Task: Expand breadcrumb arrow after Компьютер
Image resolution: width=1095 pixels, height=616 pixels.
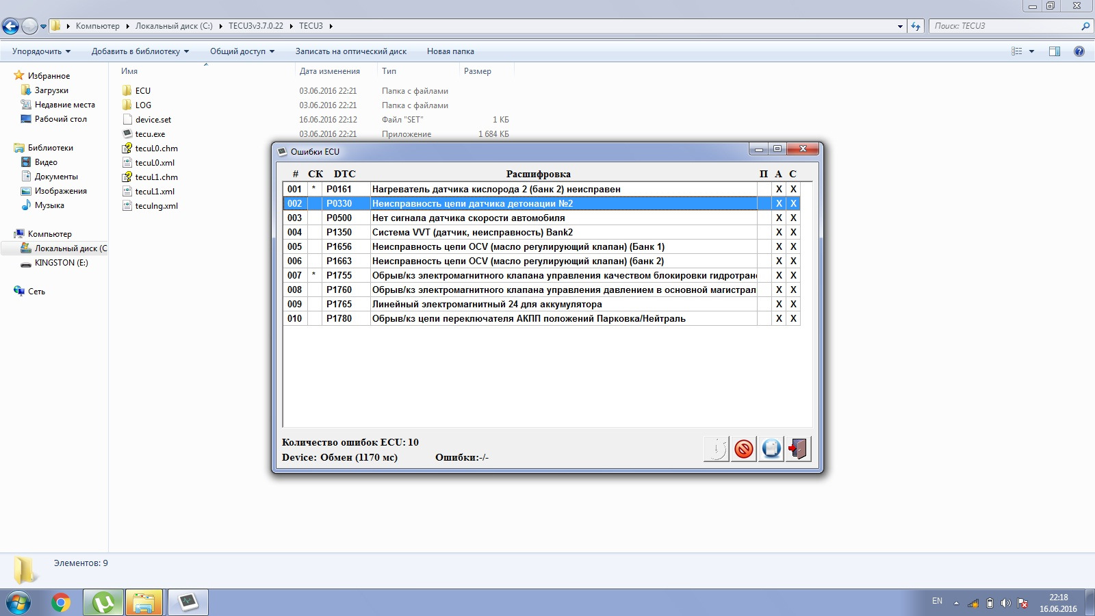Action: pyautogui.click(x=127, y=26)
